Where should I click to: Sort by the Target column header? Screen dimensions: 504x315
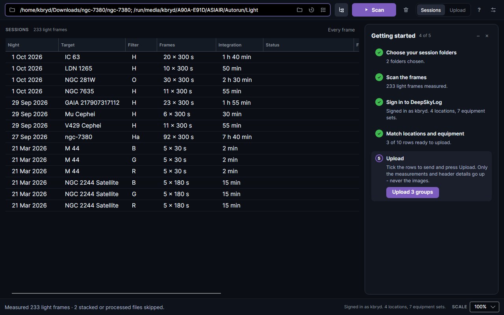(x=92, y=45)
